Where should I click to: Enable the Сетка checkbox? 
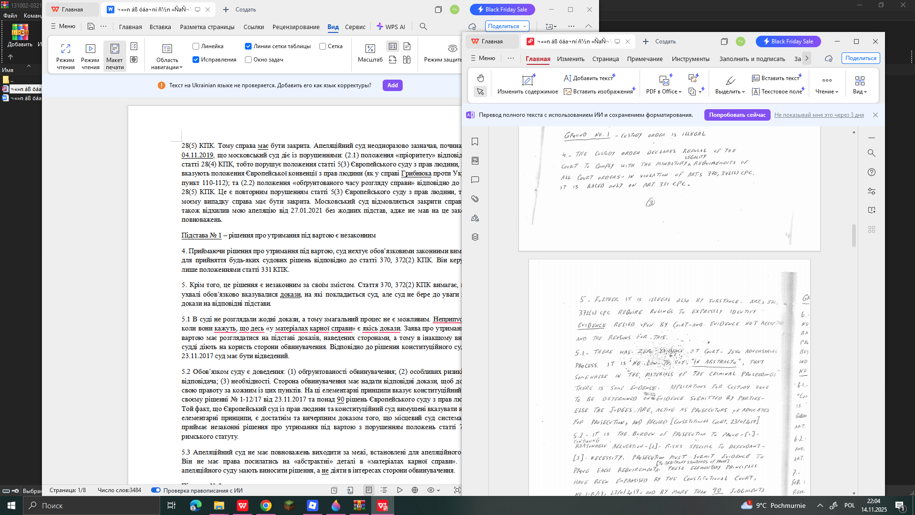[323, 46]
